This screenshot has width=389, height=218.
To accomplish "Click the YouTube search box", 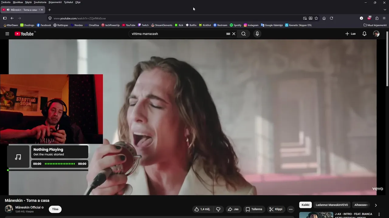I will pyautogui.click(x=178, y=34).
